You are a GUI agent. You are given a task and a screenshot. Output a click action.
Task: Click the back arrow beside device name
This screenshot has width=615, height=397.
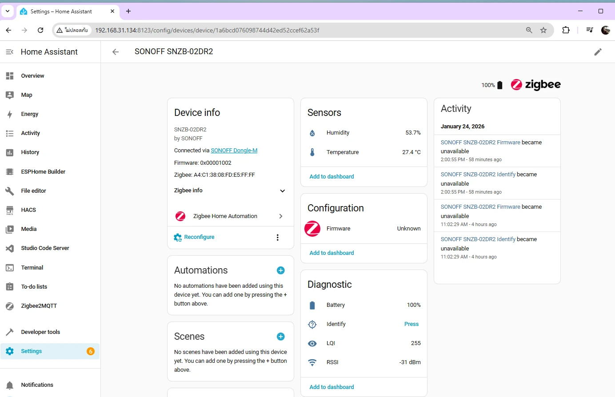[116, 52]
